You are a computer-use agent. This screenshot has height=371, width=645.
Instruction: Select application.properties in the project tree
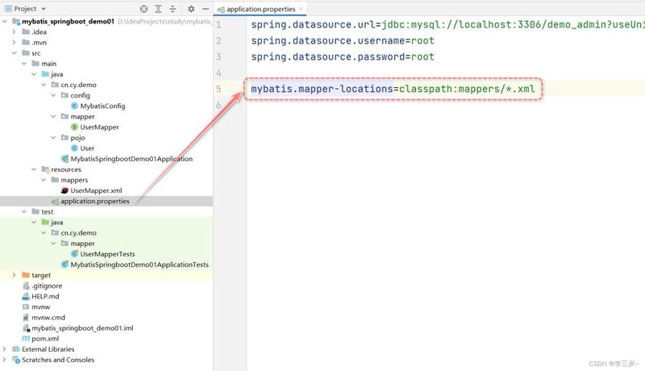(x=94, y=201)
